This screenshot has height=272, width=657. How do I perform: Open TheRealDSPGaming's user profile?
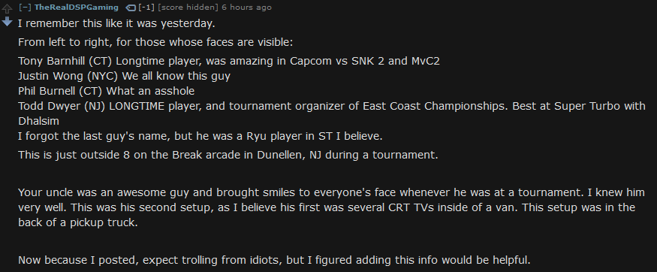(x=77, y=8)
